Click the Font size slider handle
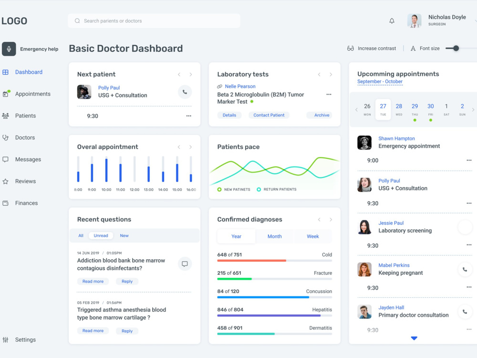Image resolution: width=477 pixels, height=358 pixels. tap(456, 48)
